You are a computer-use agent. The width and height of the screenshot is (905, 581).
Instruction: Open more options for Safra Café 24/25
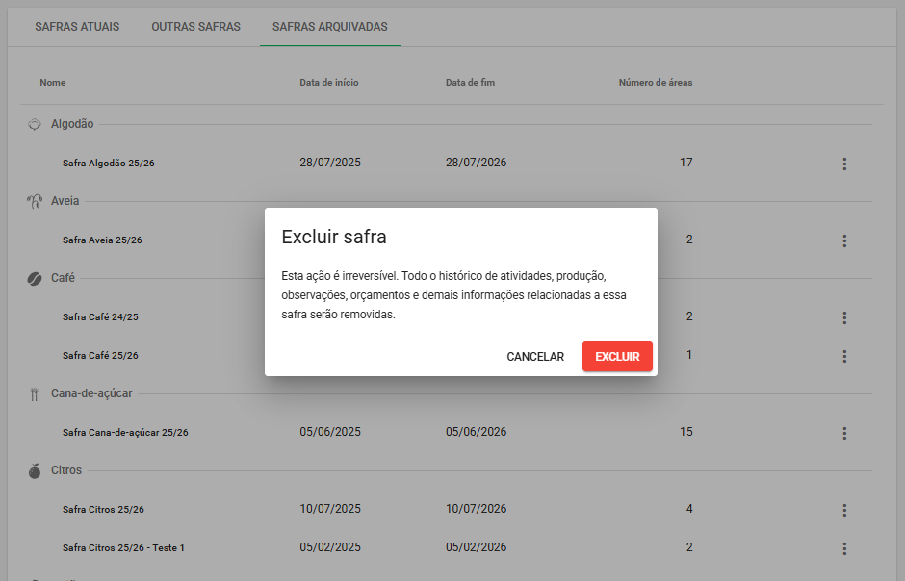844,317
